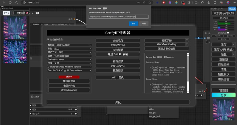This screenshot has width=237, height=125.
Task: Open the 频道: 默认 dropdown
Action: tap(69, 49)
